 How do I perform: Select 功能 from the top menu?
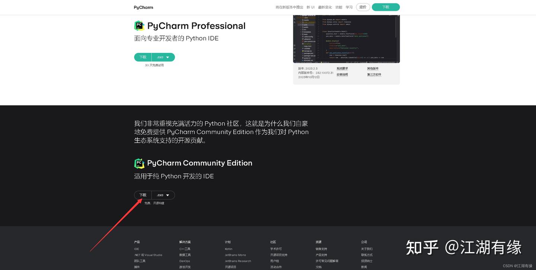pyautogui.click(x=338, y=7)
